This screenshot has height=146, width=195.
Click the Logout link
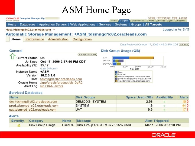point(183,18)
